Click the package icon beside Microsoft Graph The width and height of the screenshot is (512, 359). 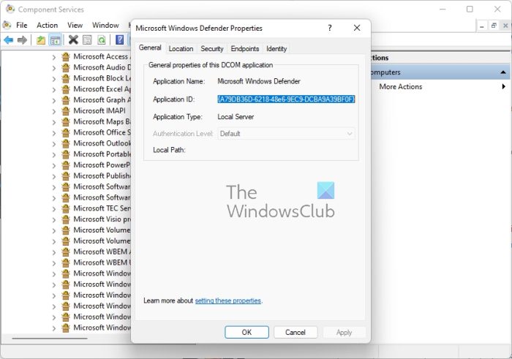tap(66, 100)
